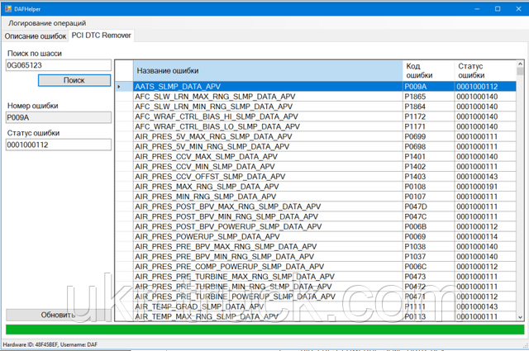Open the Логирование операций menu
The width and height of the screenshot is (529, 351).
tap(47, 23)
